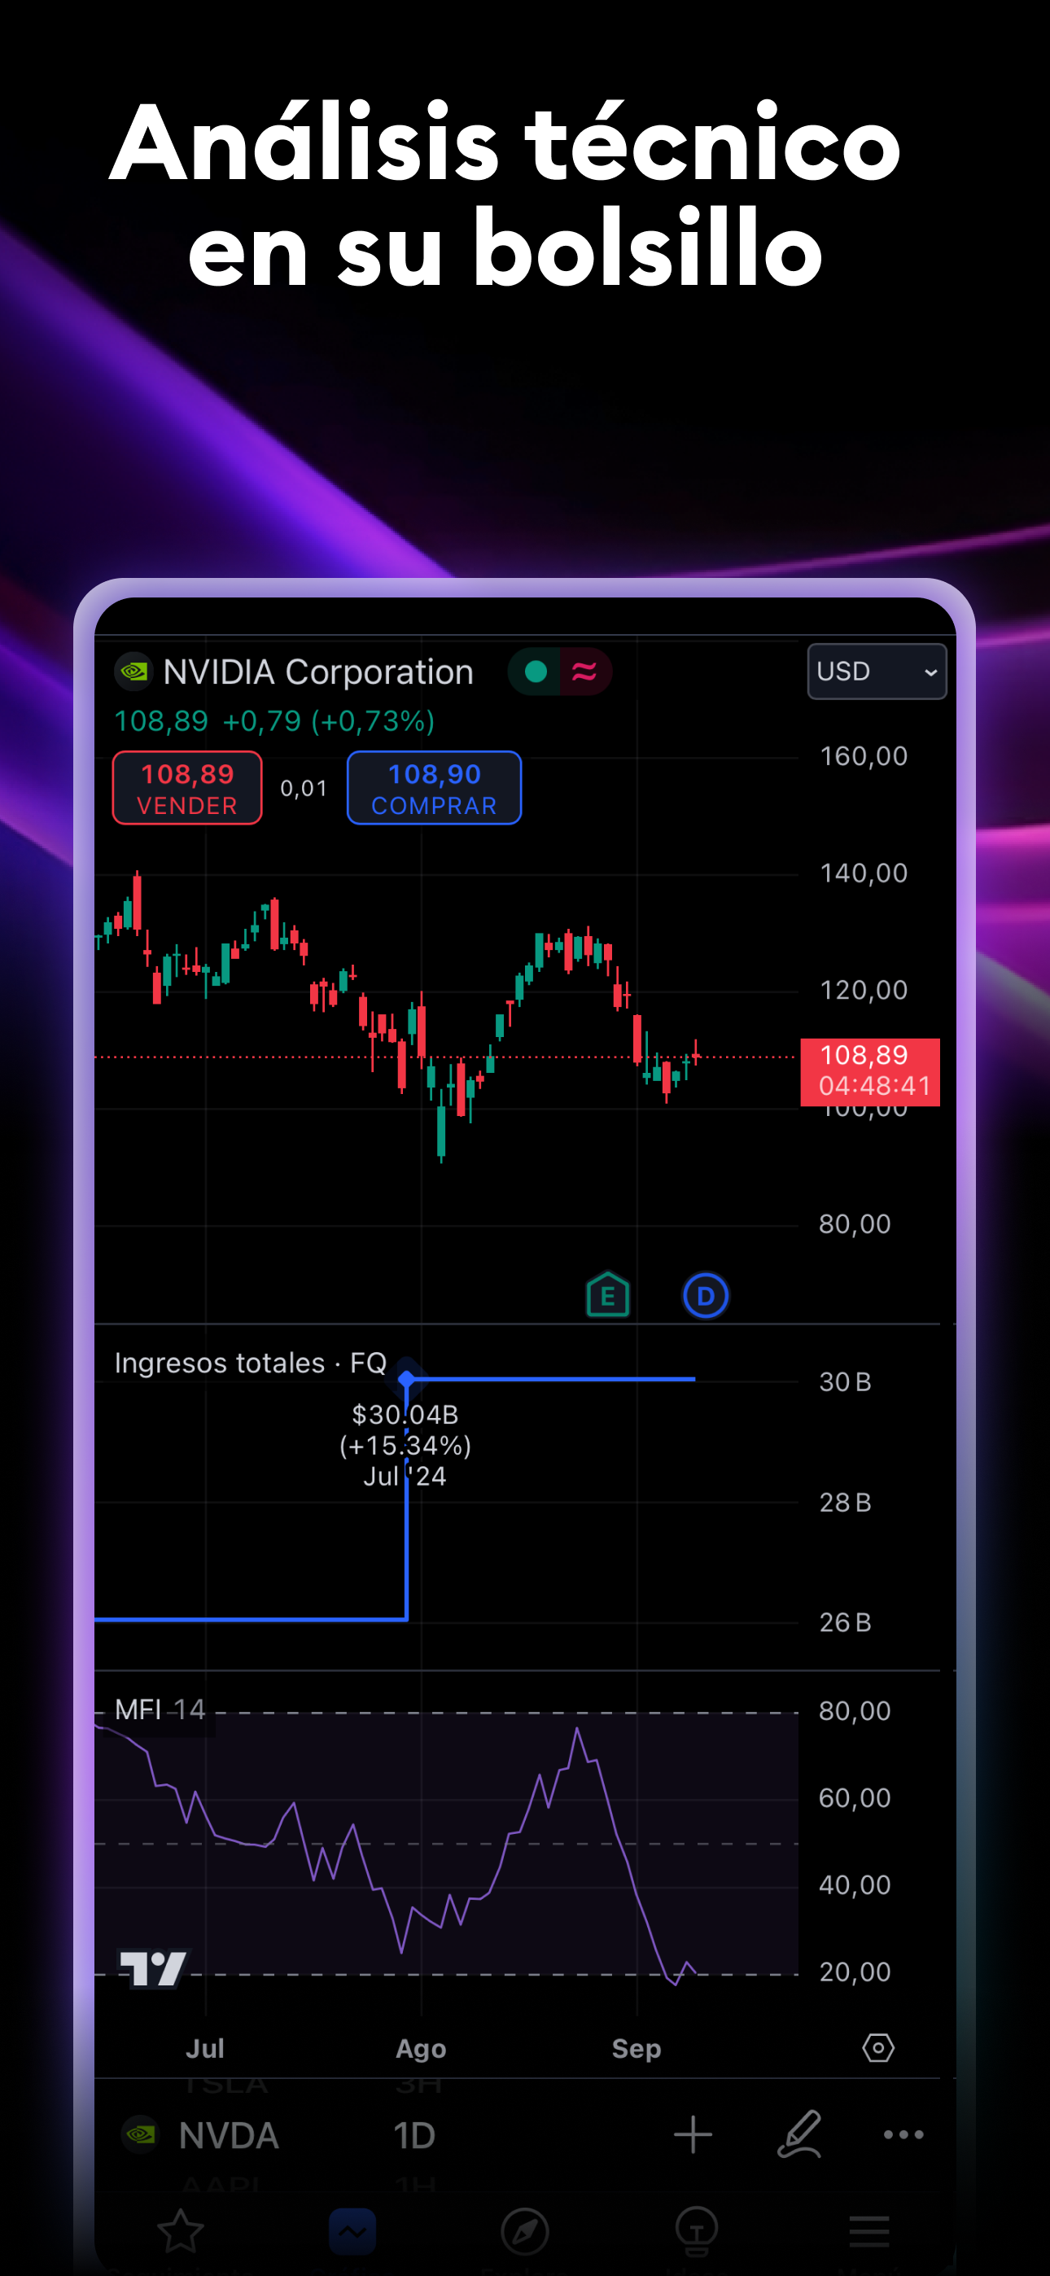Viewport: 1050px width, 2276px height.
Task: Open the Watchlist star tab
Action: tap(181, 2230)
